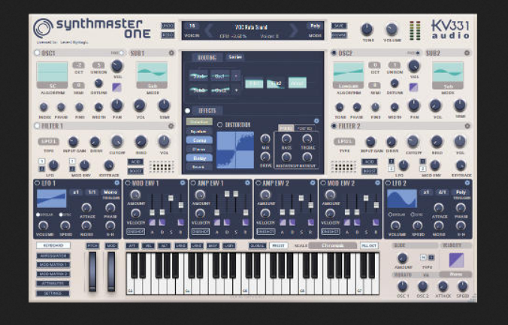Click the modulation wheel
Image resolution: width=508 pixels, height=325 pixels.
point(111,271)
